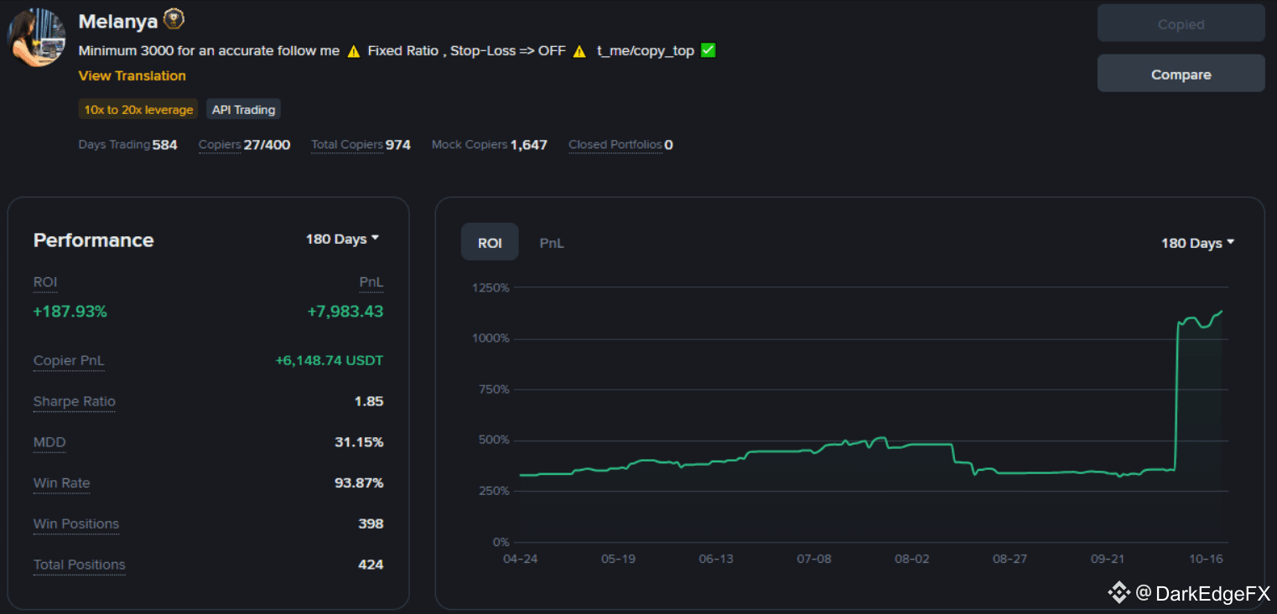
Task: Click the 10x to 20x leverage tag
Action: [x=138, y=110]
